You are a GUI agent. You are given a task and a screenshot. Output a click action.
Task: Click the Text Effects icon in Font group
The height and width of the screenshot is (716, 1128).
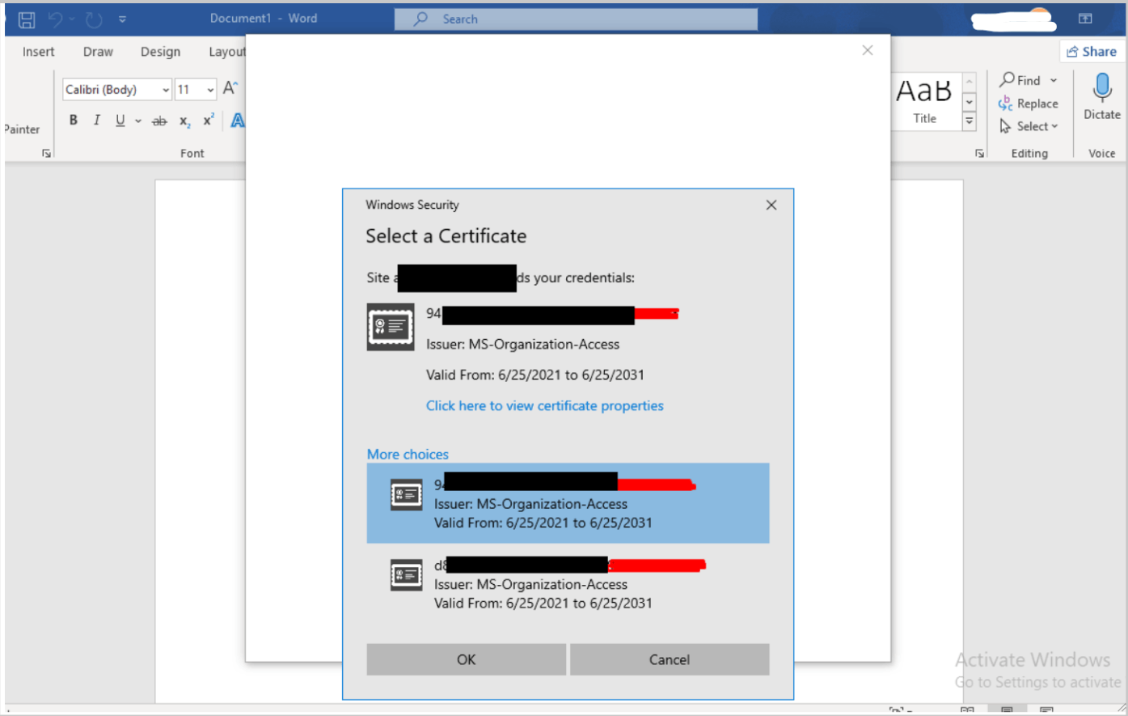[x=237, y=121]
